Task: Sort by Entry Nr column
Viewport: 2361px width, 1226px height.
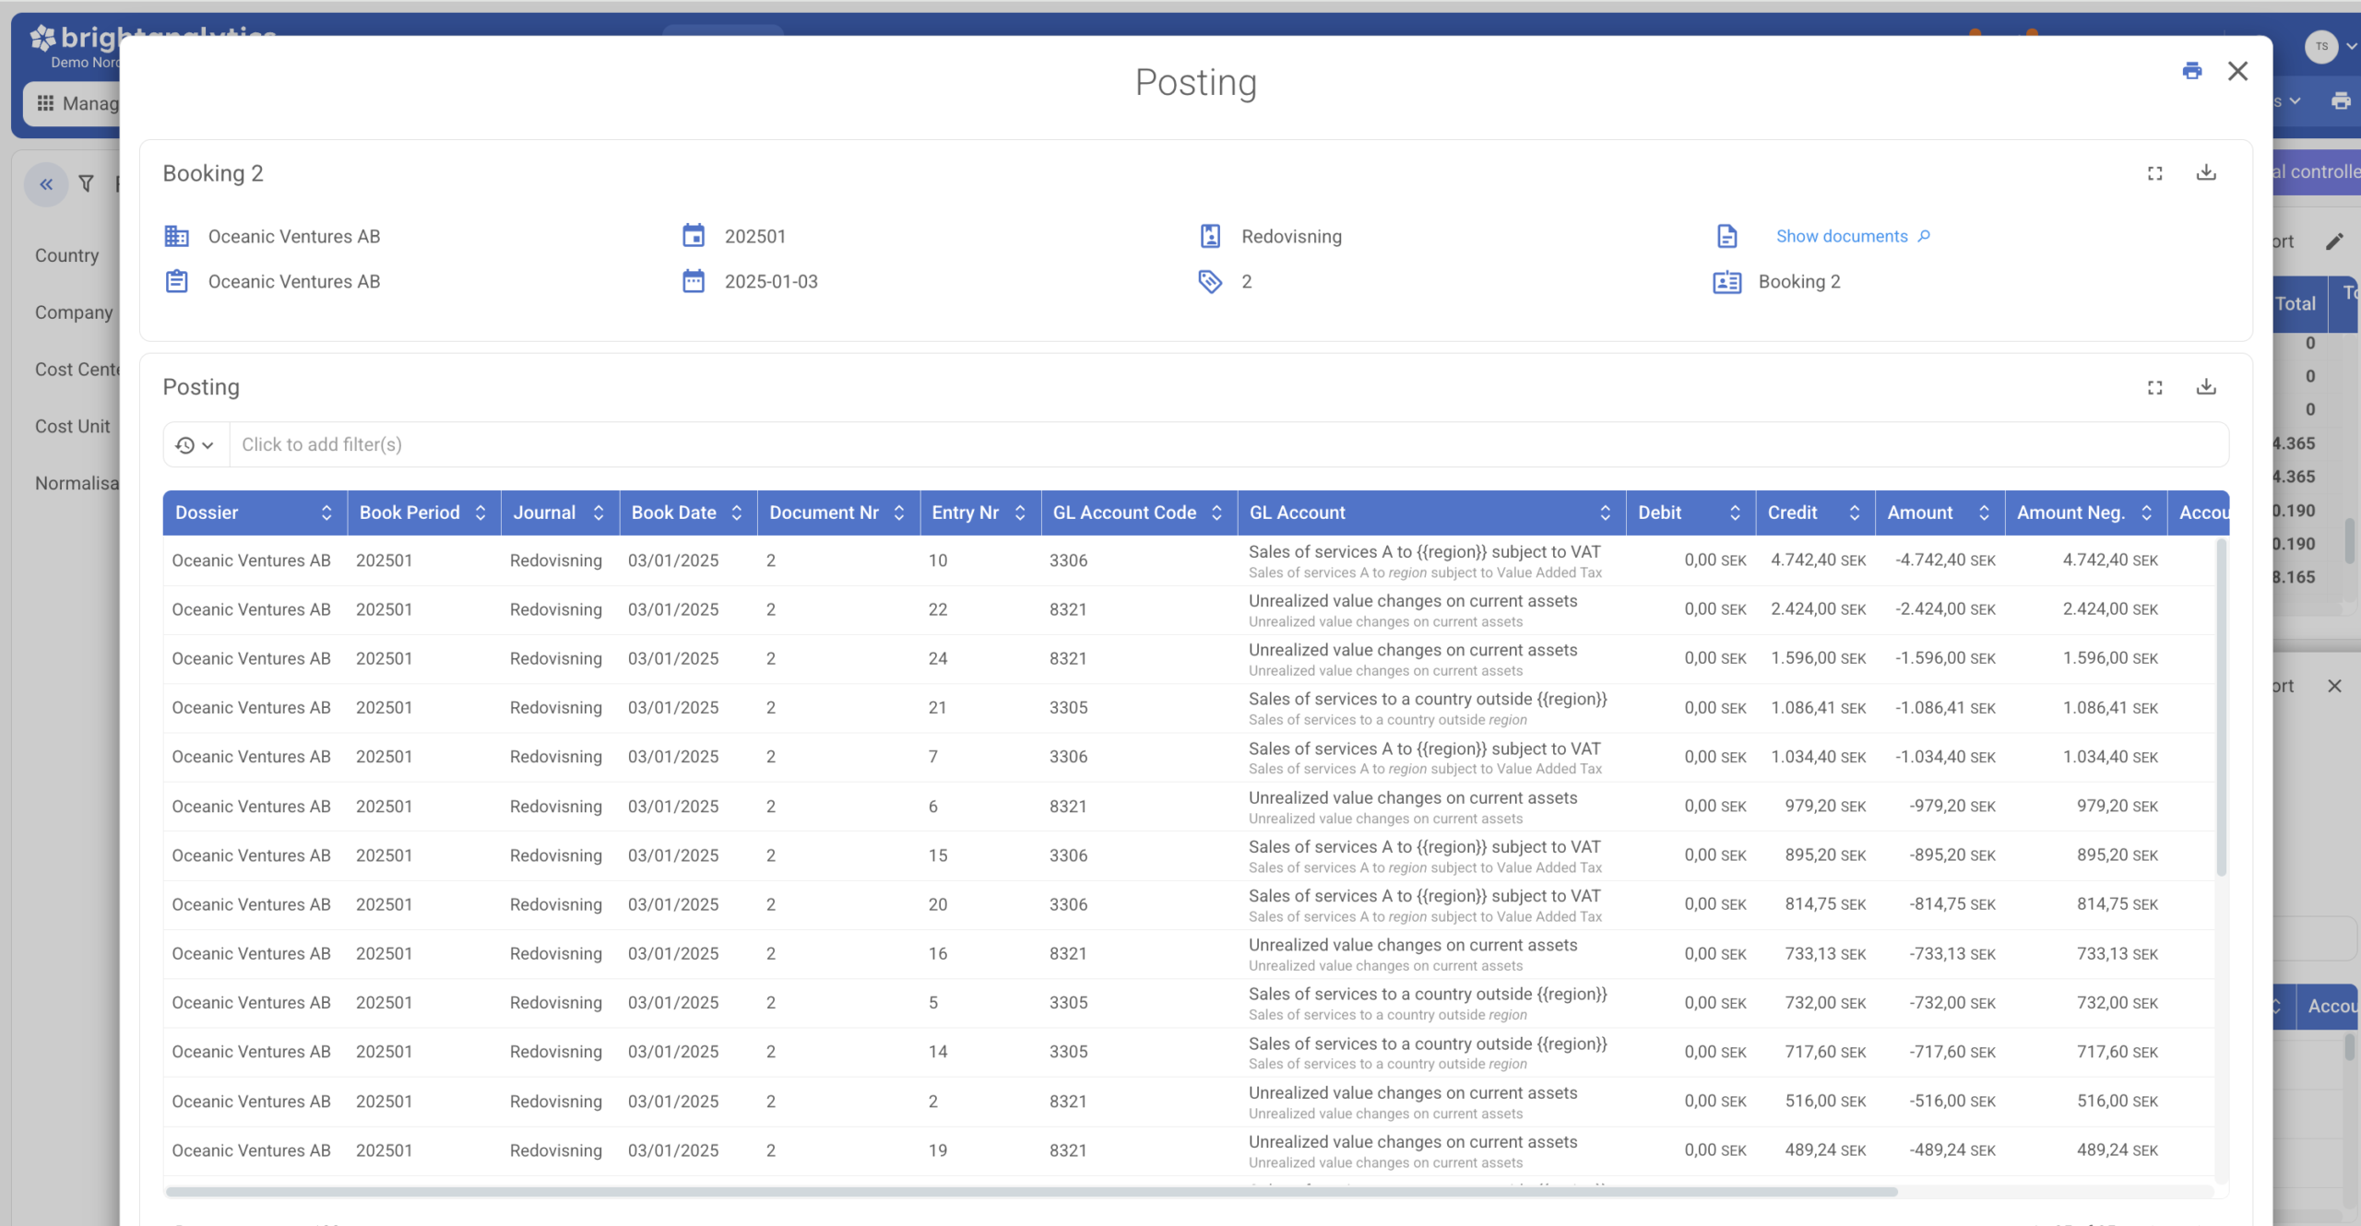Action: (x=1019, y=513)
